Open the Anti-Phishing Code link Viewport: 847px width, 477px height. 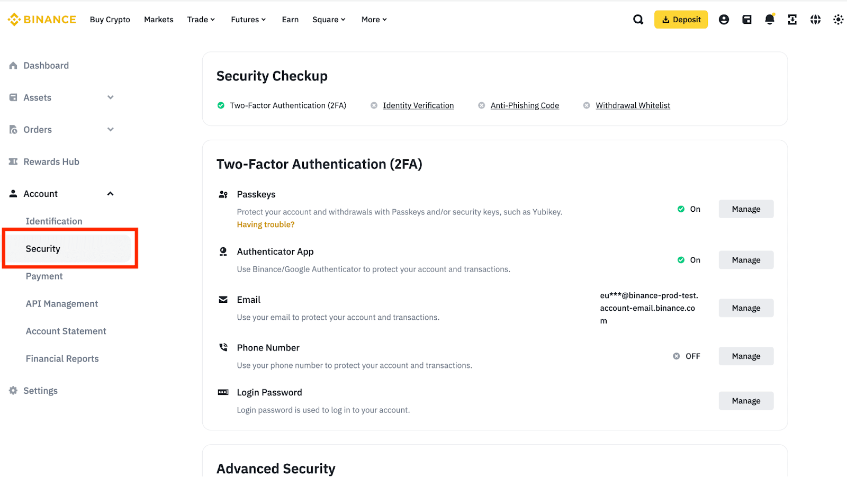(525, 105)
